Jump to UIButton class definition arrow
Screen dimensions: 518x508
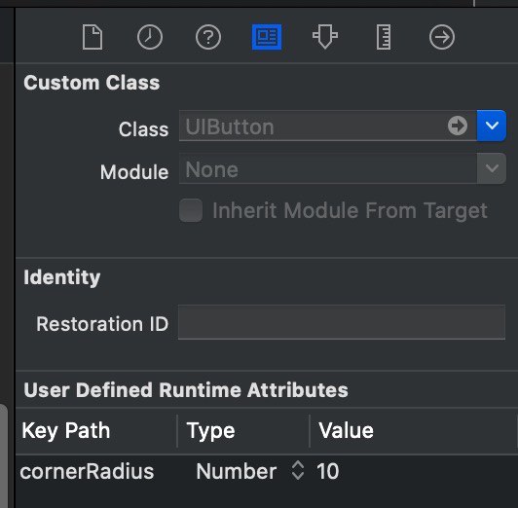click(x=458, y=126)
